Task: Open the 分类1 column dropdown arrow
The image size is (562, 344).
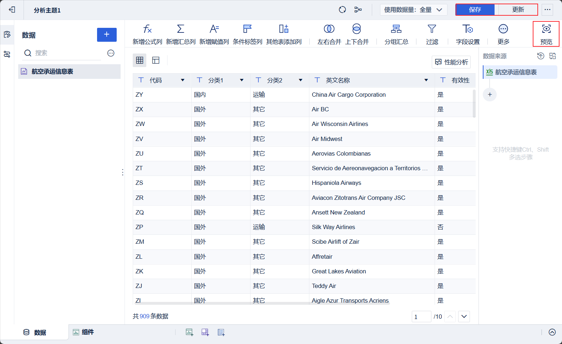Action: pos(242,80)
